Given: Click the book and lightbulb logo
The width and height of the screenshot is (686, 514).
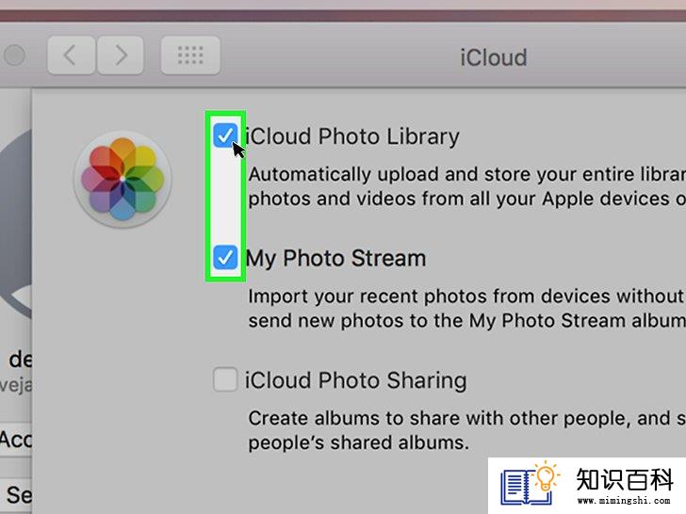Looking at the screenshot, I should point(531,484).
